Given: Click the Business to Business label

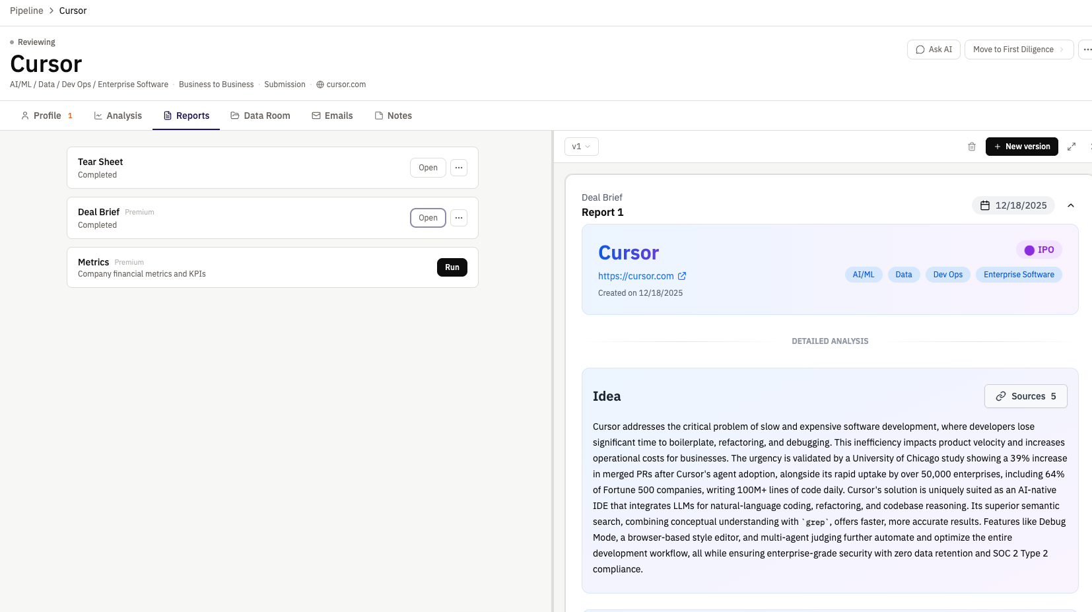Looking at the screenshot, I should click(216, 85).
